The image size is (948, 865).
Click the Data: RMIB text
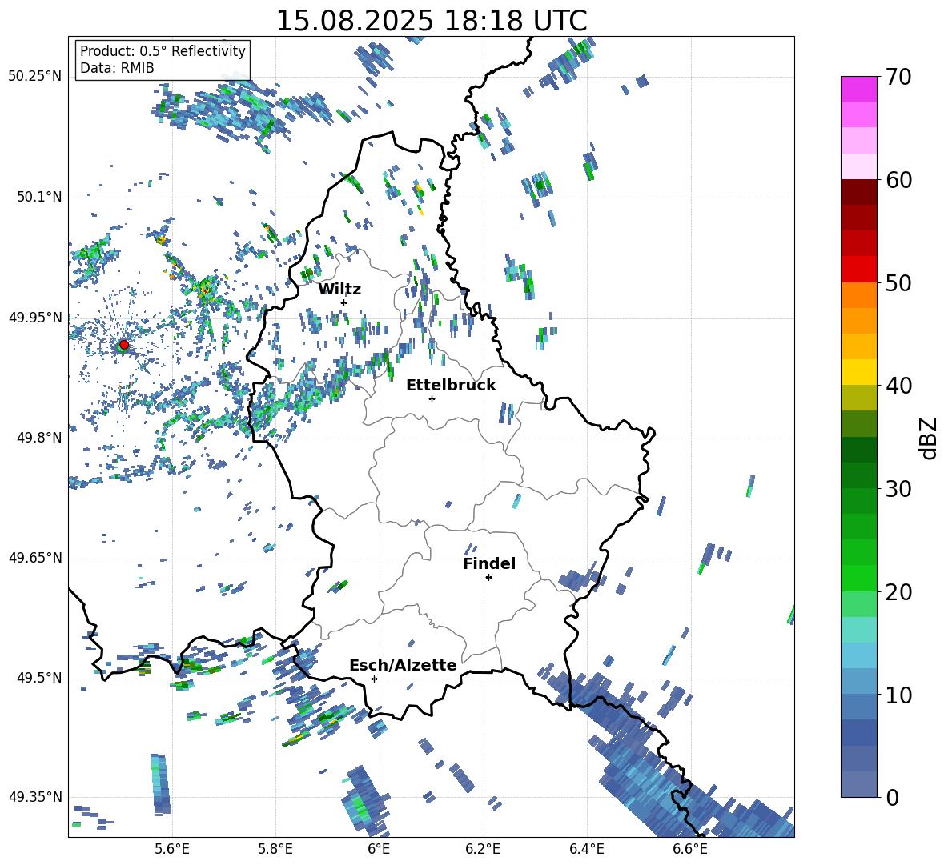117,68
